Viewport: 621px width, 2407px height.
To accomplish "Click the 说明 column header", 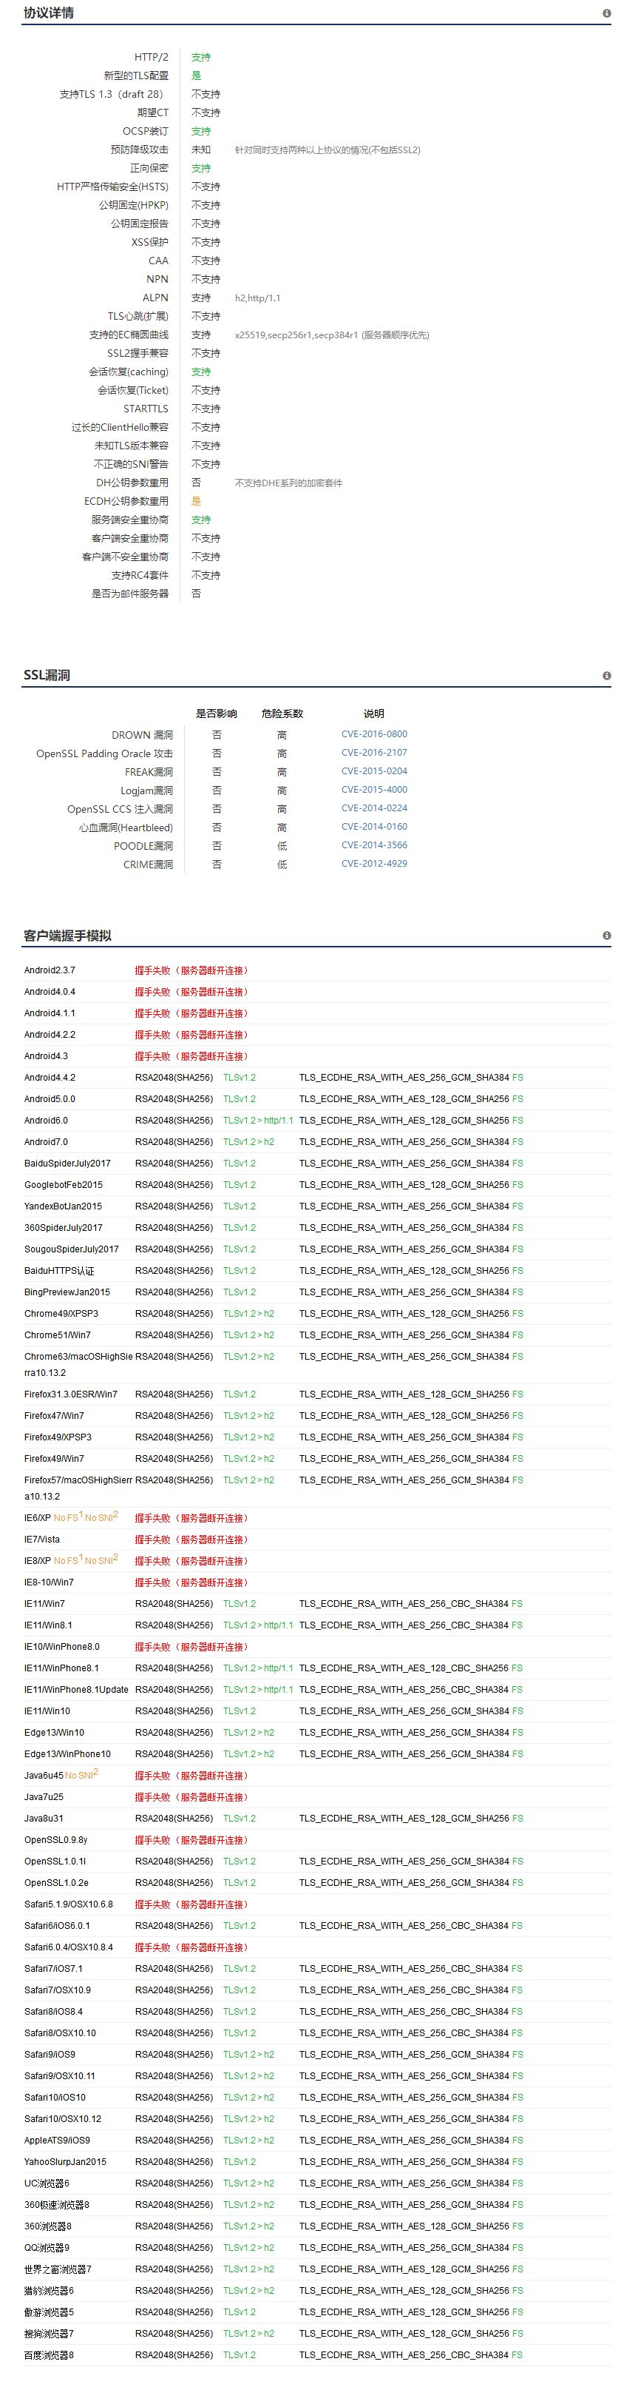I will [375, 714].
